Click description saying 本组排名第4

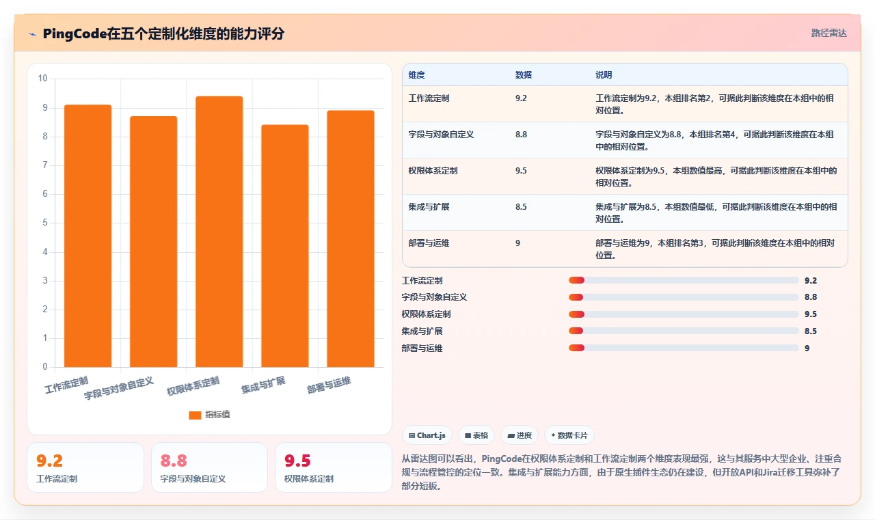point(714,140)
